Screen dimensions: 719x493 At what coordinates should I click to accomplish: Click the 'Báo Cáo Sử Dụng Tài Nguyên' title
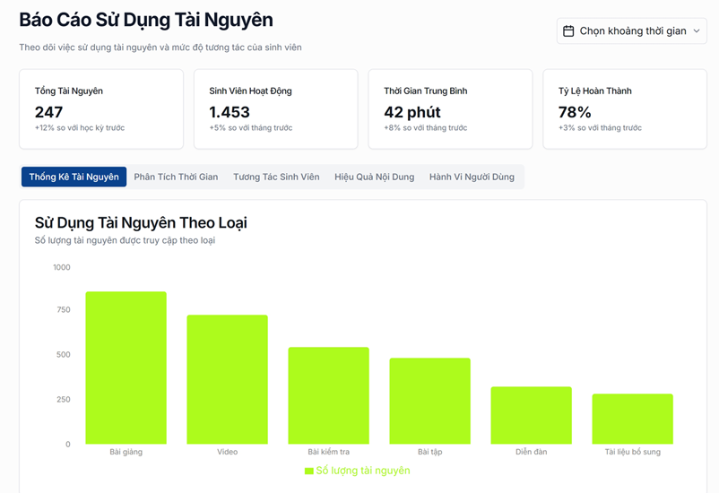click(146, 21)
